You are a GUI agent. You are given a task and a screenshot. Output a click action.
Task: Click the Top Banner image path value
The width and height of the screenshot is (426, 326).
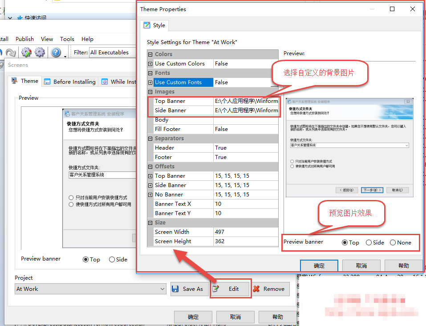pyautogui.click(x=246, y=101)
